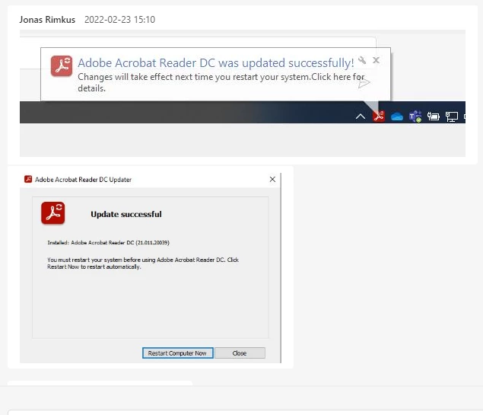Close the Adobe Acrobat Reader DC Updater window

pyautogui.click(x=272, y=180)
